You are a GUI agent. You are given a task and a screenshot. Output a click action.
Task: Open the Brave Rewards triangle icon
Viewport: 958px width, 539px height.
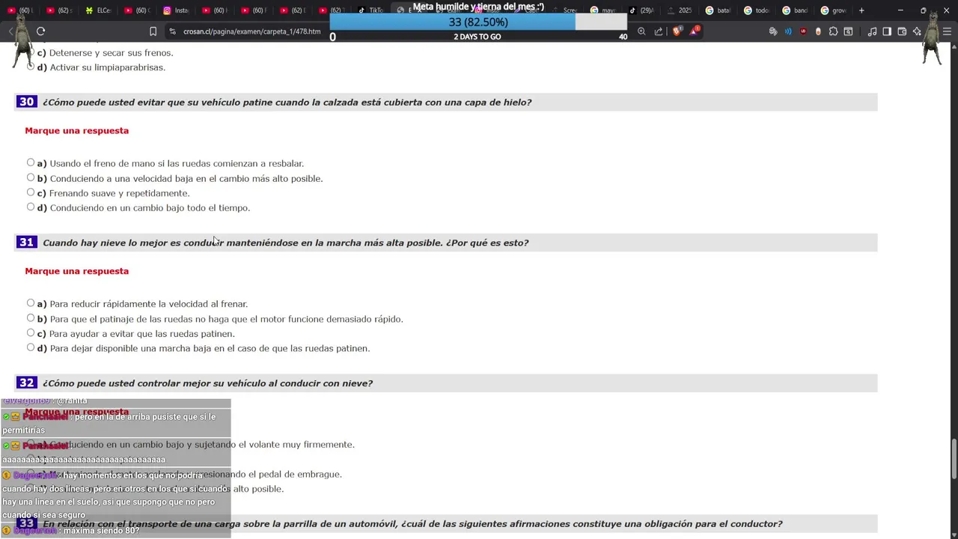[x=695, y=31]
